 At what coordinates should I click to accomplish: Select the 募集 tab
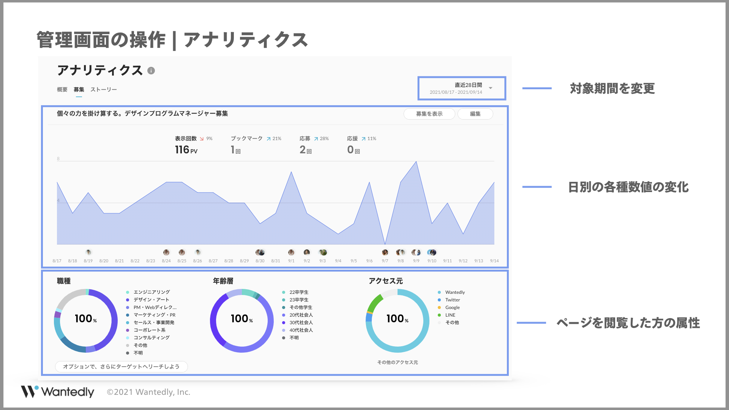tap(79, 90)
